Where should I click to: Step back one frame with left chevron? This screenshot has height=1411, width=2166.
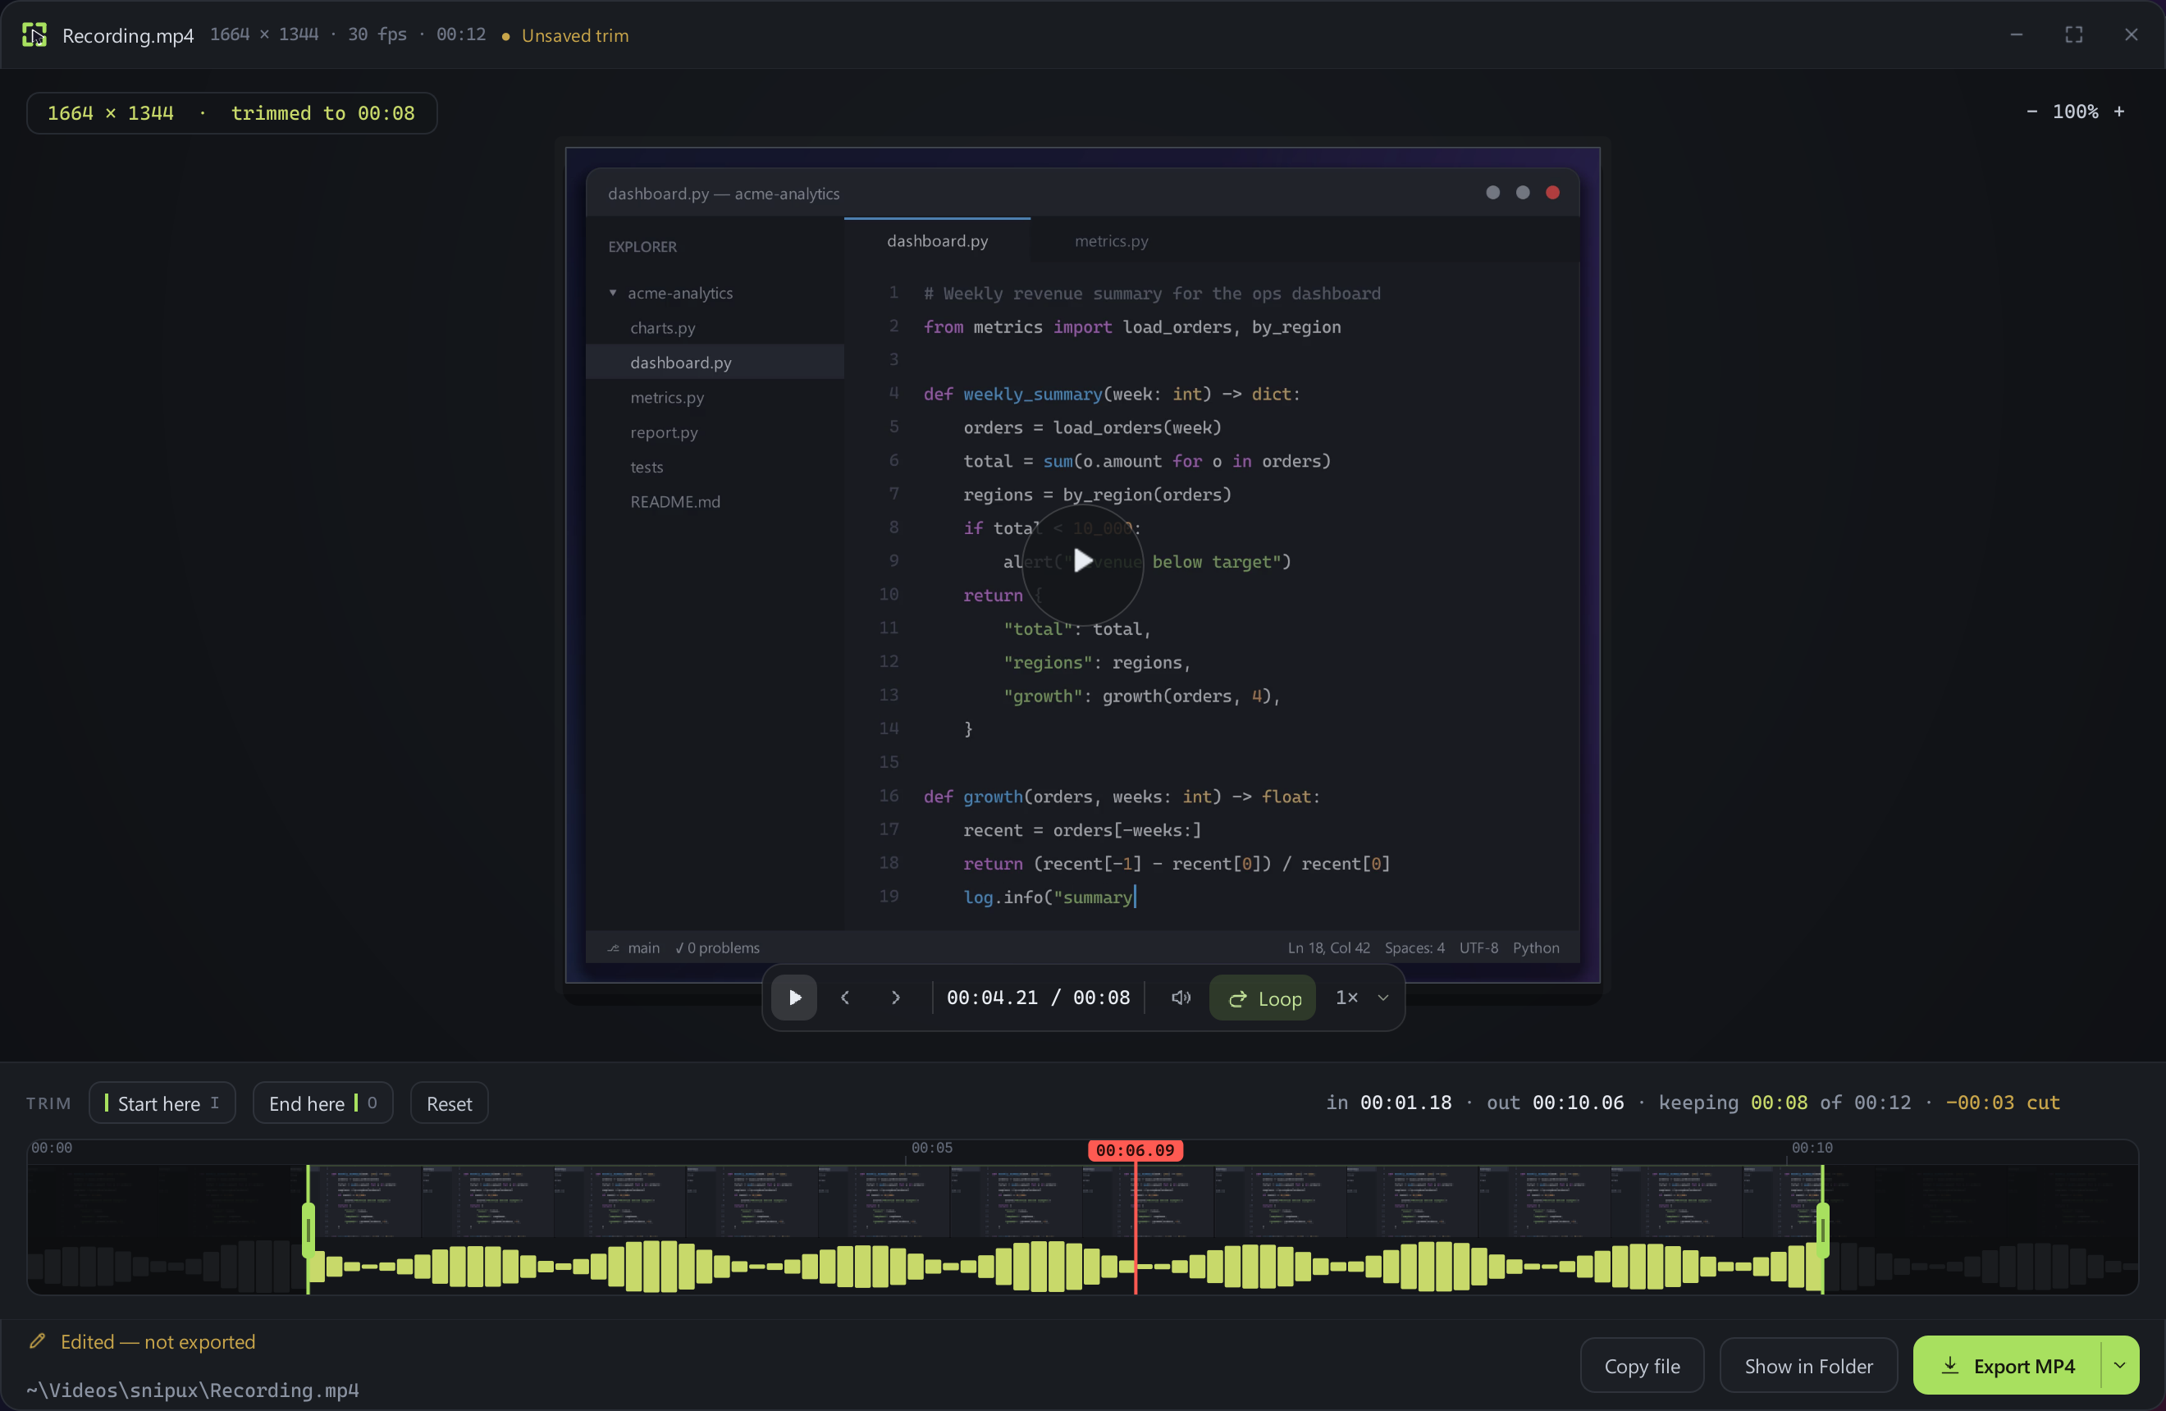coord(845,998)
